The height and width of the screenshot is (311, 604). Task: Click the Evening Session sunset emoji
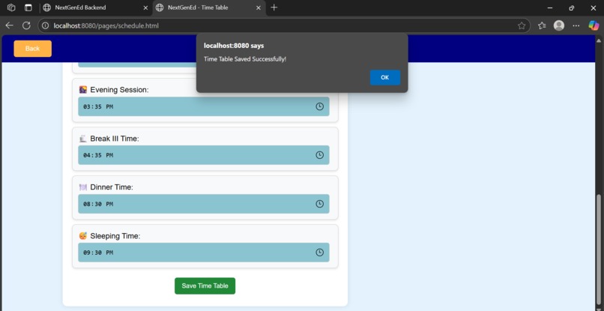(83, 90)
